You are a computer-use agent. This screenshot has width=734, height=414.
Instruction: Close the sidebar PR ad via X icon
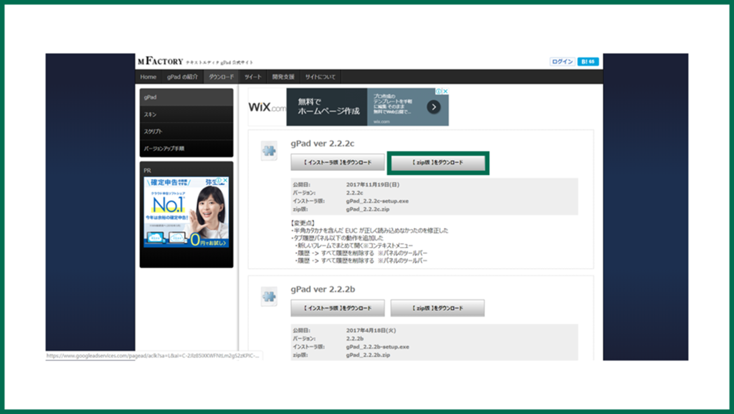click(225, 180)
